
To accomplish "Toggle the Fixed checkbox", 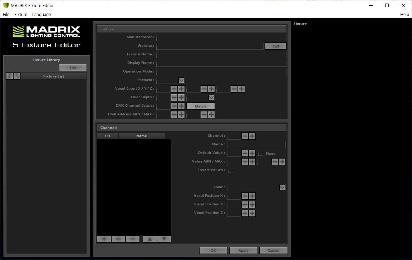I will [x=261, y=154].
